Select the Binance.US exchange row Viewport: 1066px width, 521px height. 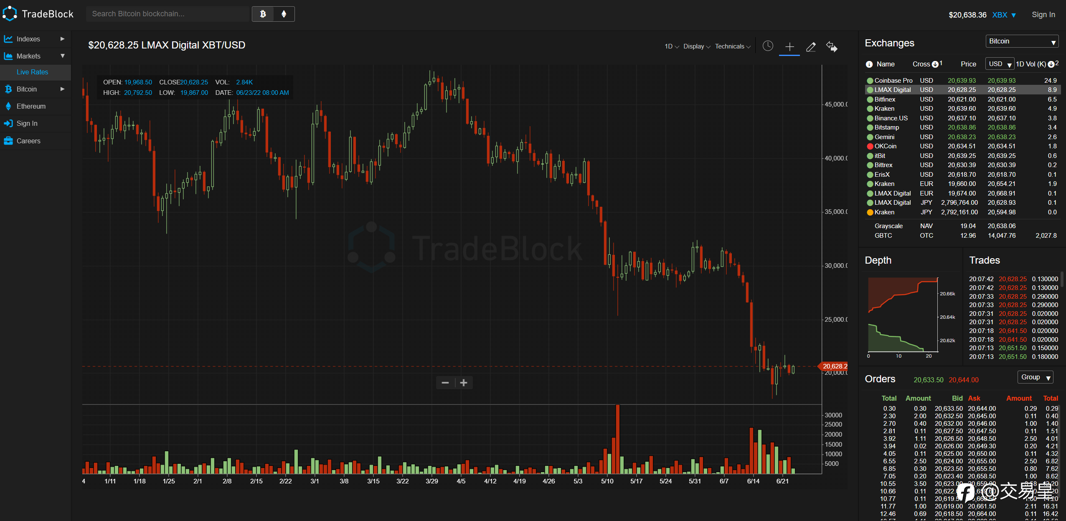962,118
